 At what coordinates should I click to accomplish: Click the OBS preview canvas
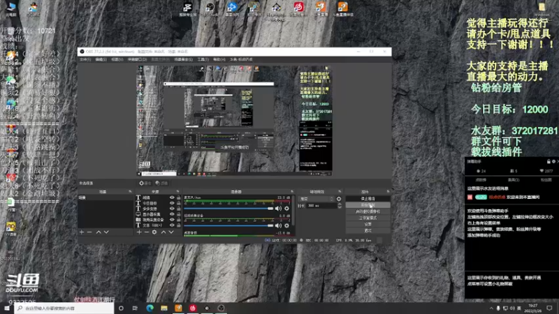coord(234,120)
